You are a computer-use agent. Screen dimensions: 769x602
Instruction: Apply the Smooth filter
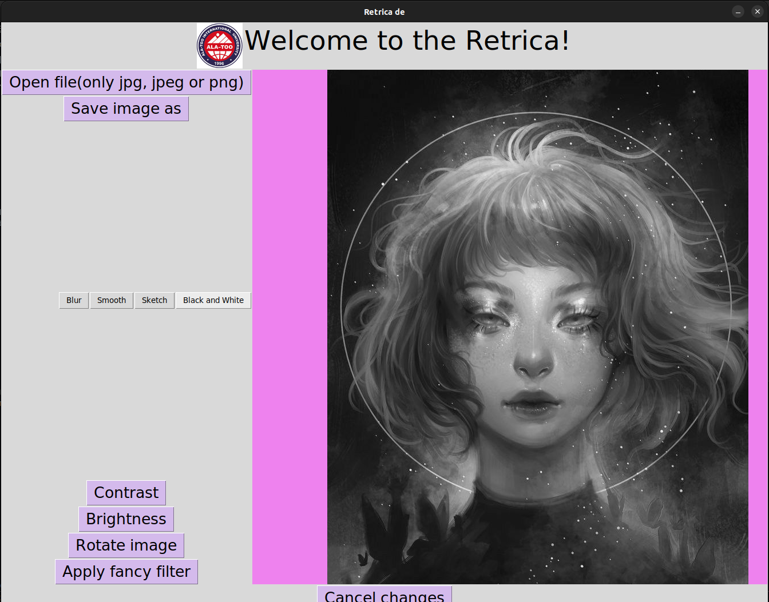pos(111,300)
